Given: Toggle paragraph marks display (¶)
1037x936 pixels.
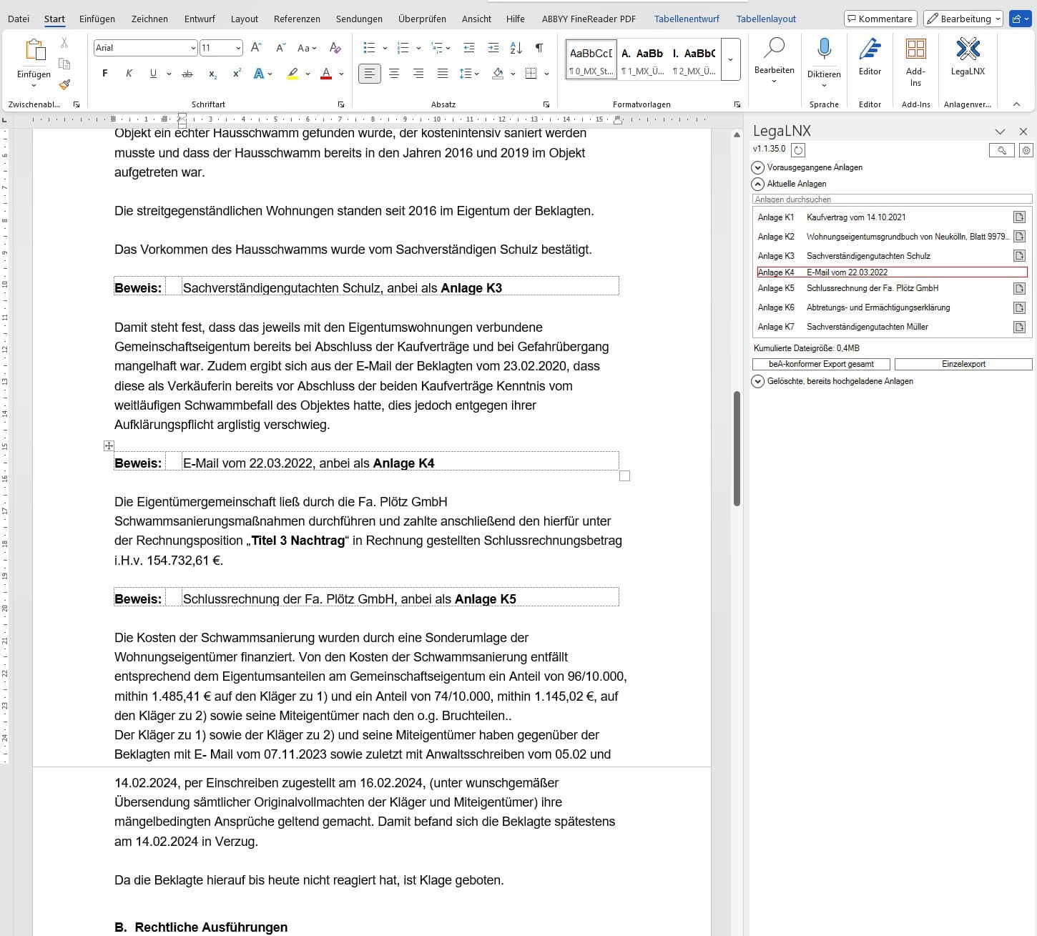Looking at the screenshot, I should pos(539,48).
